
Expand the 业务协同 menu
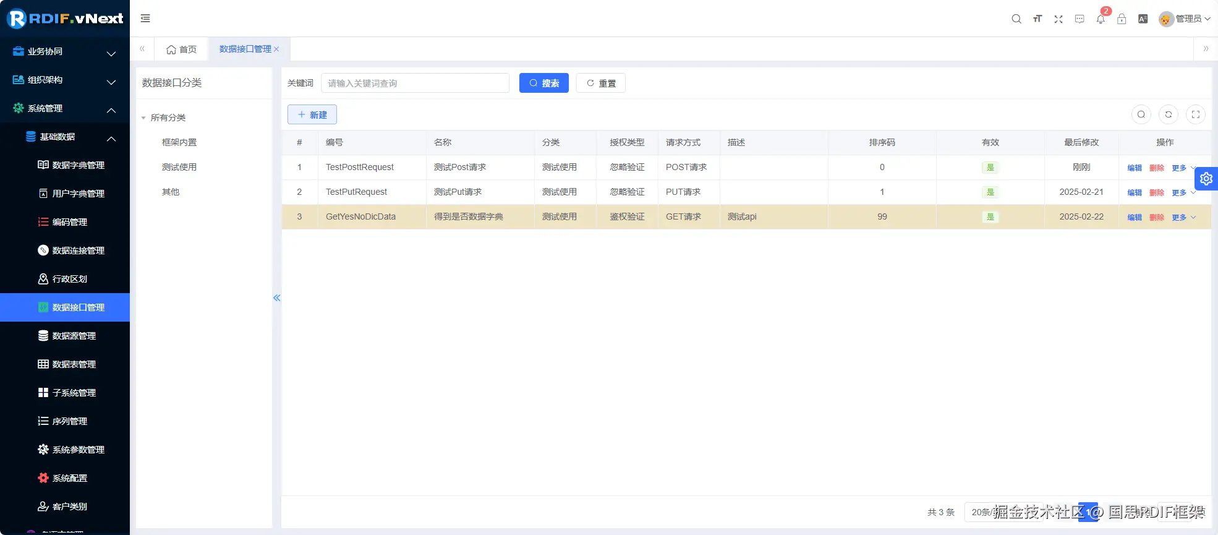coord(65,51)
